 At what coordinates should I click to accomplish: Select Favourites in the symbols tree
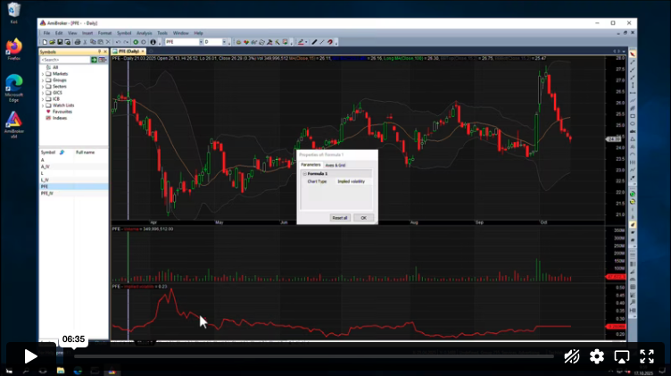[62, 112]
